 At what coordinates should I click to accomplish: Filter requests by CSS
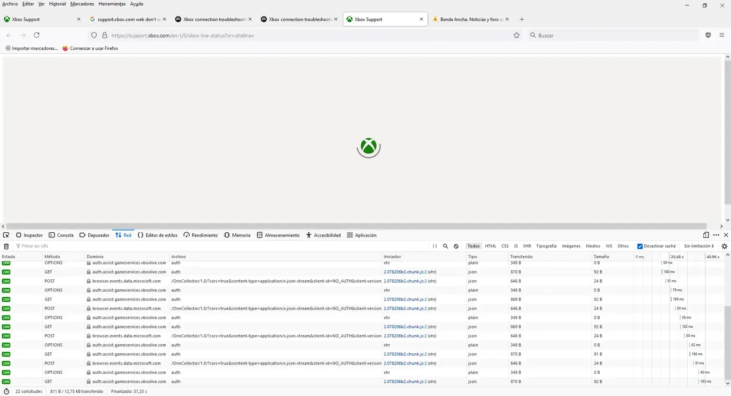505,246
